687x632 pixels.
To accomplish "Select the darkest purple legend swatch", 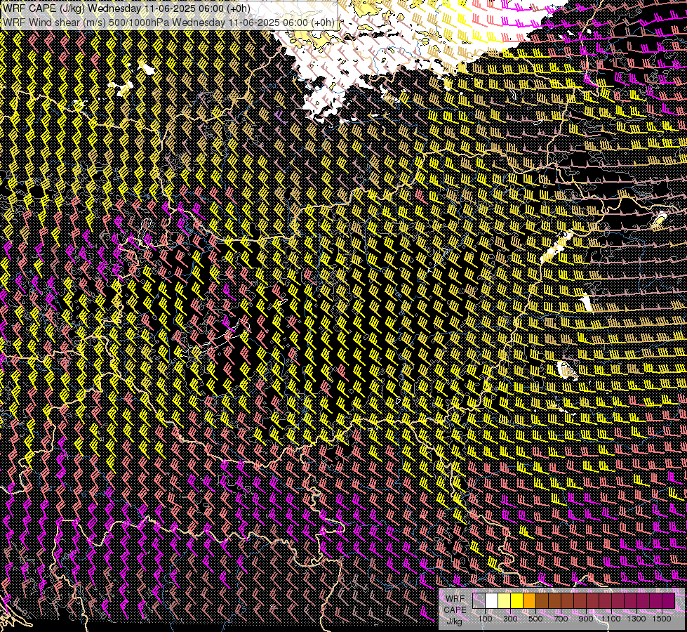I will 668,601.
